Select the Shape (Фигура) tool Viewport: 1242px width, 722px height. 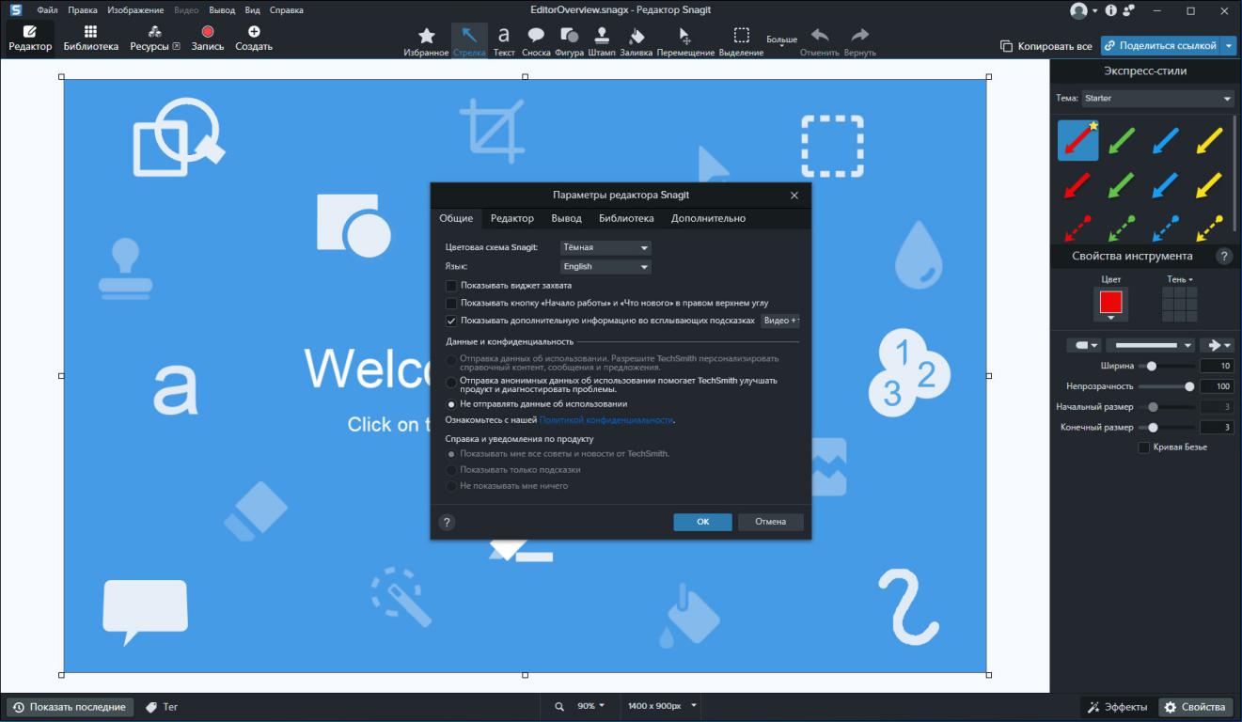[x=569, y=40]
